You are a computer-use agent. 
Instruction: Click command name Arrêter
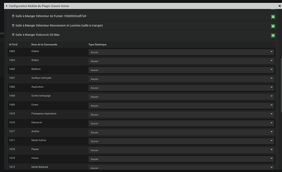[x=35, y=131]
